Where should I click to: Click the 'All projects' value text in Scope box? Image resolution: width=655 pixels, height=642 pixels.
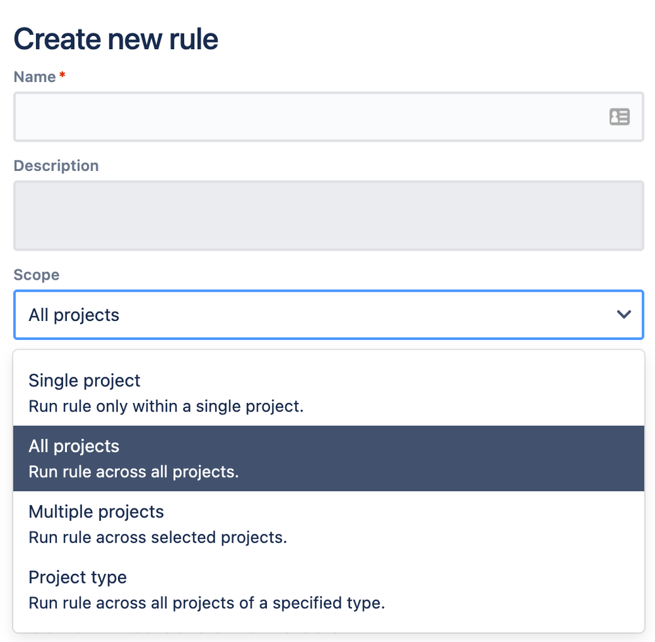pos(74,315)
